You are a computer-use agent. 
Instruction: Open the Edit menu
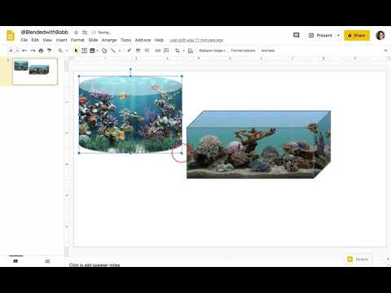(x=35, y=40)
